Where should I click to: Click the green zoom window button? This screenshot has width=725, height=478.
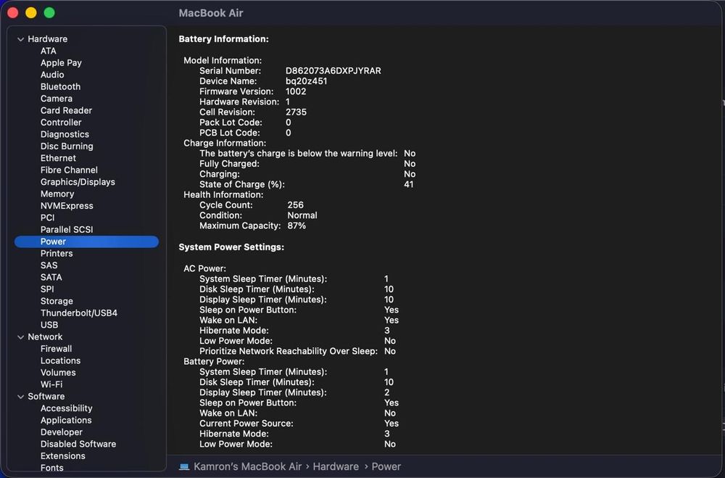(49, 13)
